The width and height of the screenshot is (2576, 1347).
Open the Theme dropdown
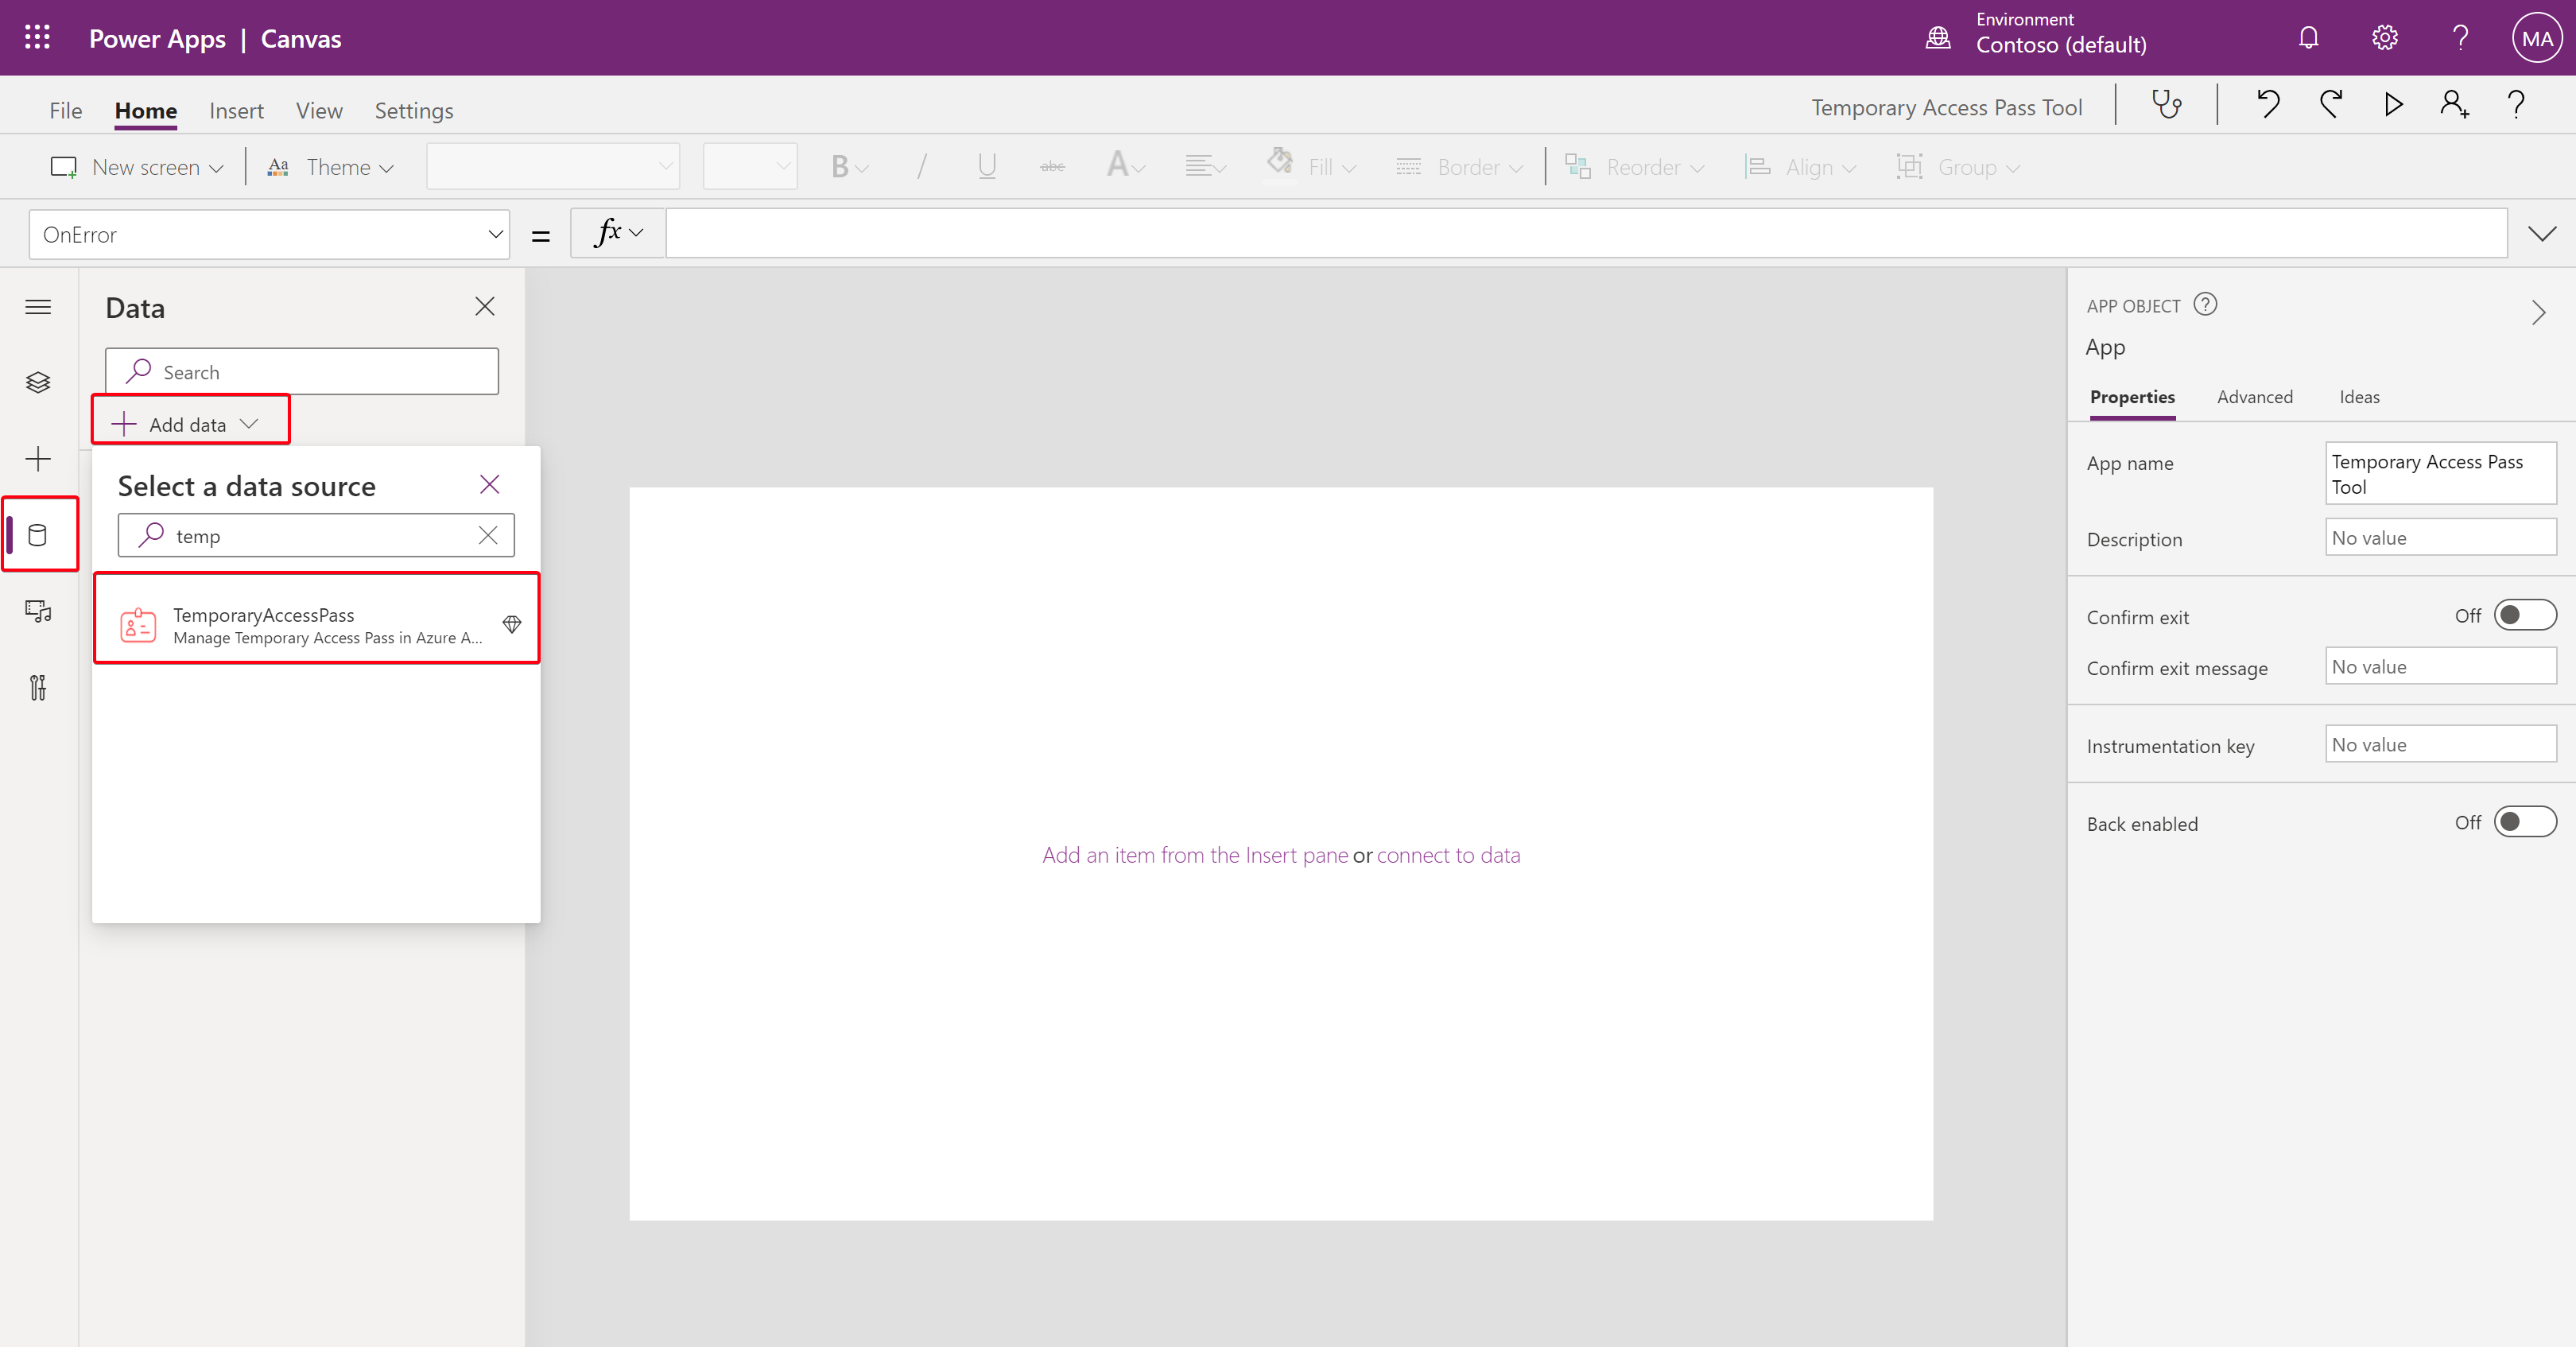click(331, 167)
